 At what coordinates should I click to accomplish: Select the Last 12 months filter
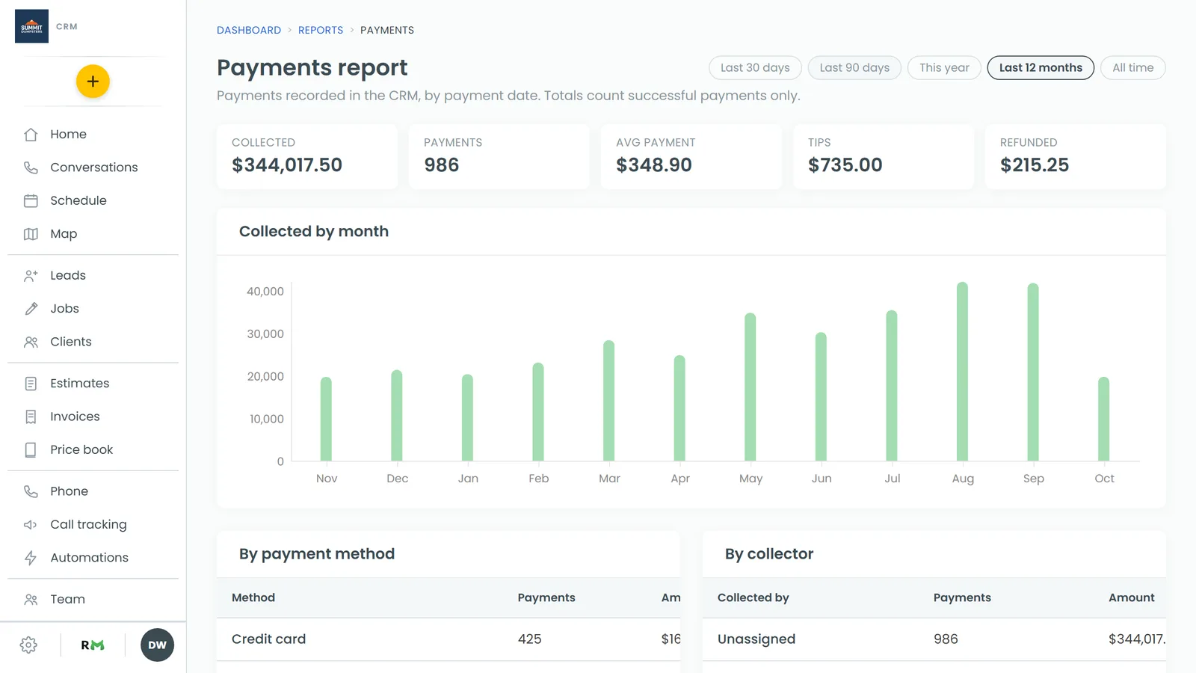click(x=1041, y=67)
